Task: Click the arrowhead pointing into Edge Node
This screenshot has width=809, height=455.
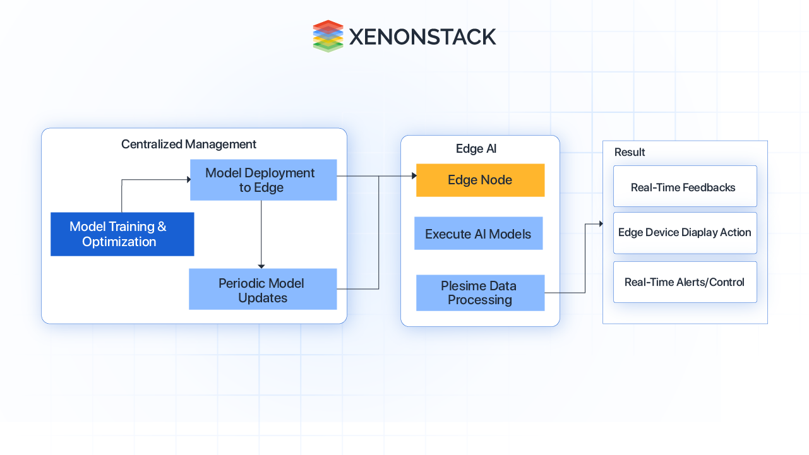Action: 414,176
